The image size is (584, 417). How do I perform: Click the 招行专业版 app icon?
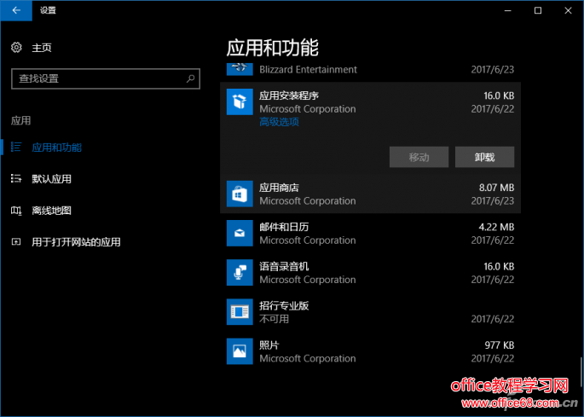pyautogui.click(x=240, y=312)
